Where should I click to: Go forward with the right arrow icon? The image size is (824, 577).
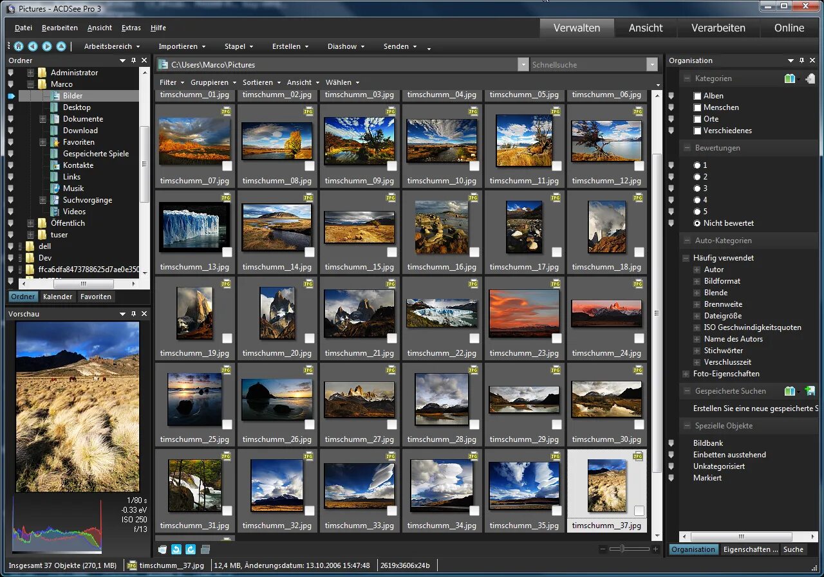click(47, 46)
